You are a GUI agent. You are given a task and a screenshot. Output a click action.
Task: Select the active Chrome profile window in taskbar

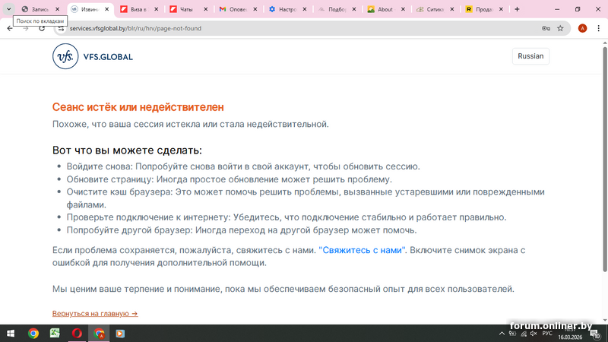point(99,334)
